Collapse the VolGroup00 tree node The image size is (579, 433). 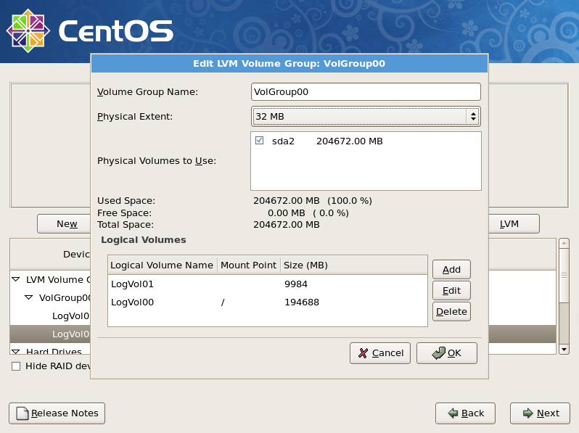click(29, 297)
